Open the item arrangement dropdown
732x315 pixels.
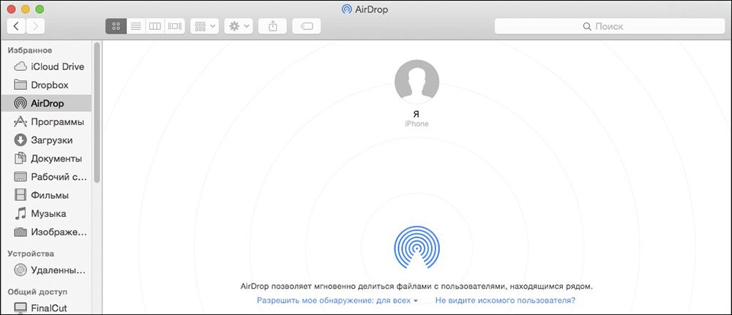coord(204,26)
